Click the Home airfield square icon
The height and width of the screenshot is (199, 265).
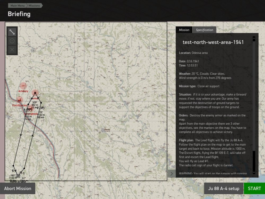(x=18, y=175)
